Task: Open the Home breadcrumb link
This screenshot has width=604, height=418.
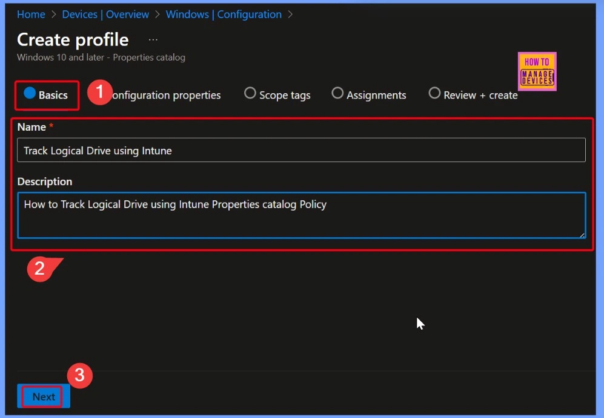Action: tap(31, 15)
